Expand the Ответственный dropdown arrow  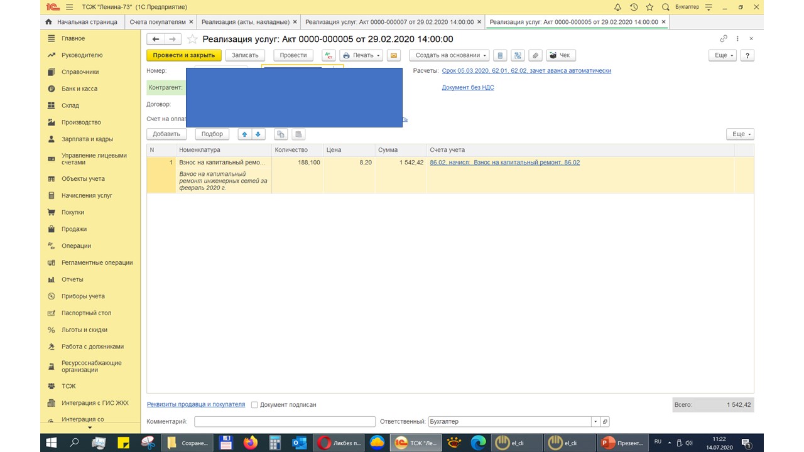point(595,422)
